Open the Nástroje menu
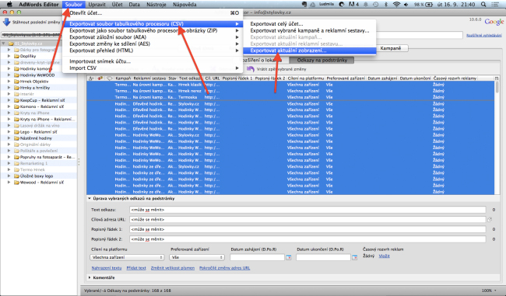506x296 pixels. point(156,5)
